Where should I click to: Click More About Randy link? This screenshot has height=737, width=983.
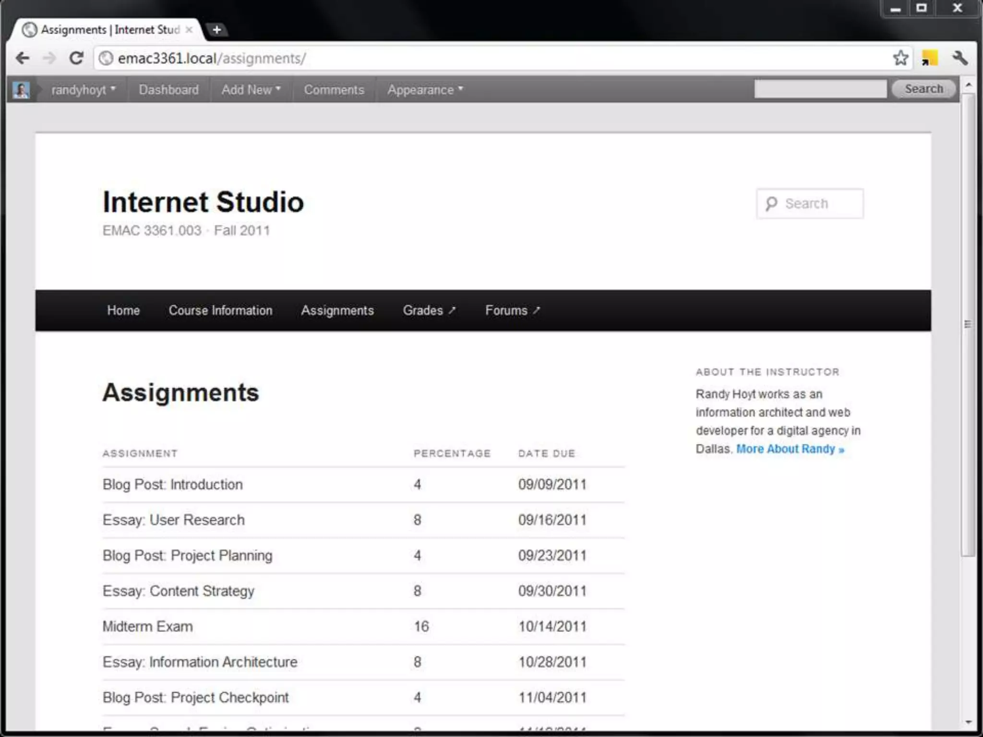click(790, 449)
